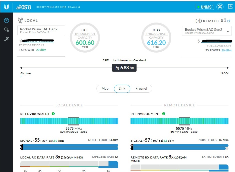Viewport: 235px width, 172px height.
Task: Click the REMOTE x1 heading
Action: tap(214, 21)
